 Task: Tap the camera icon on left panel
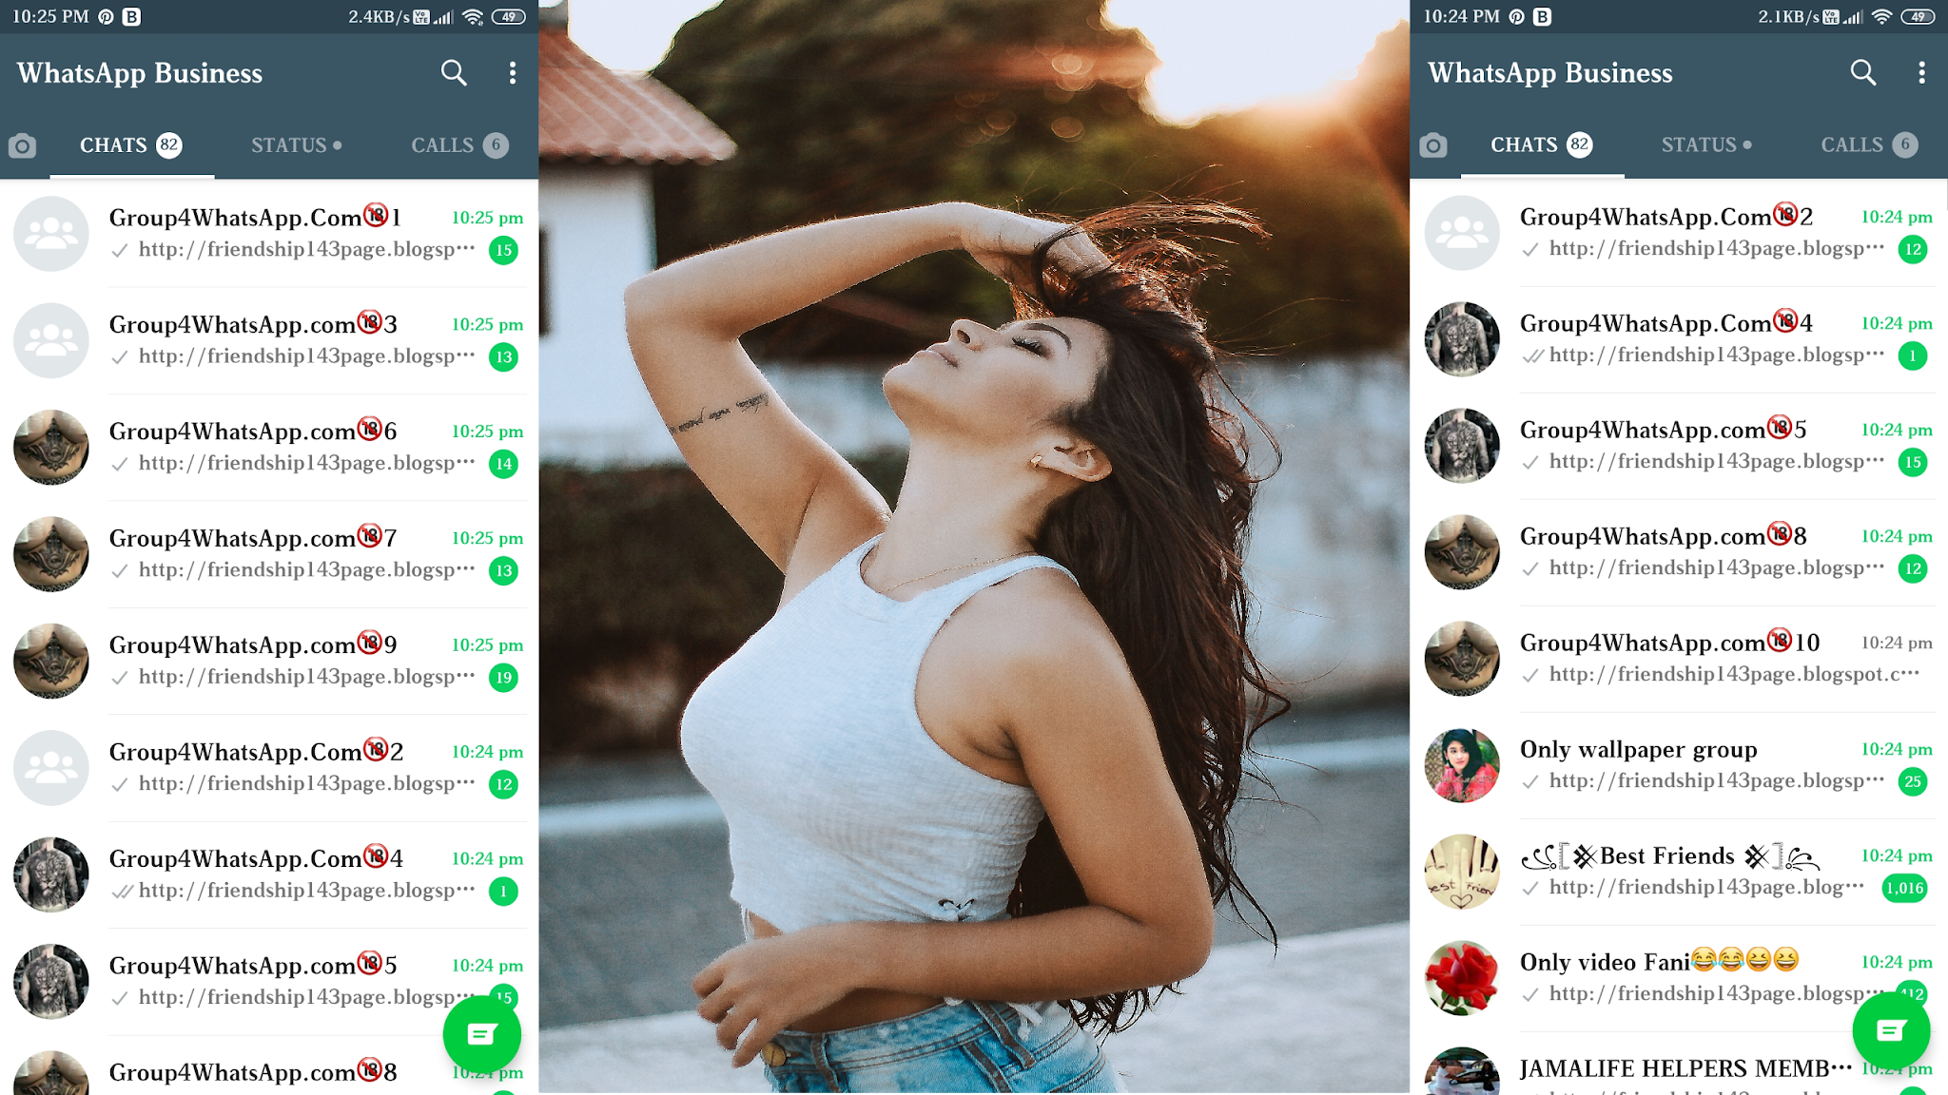click(24, 144)
